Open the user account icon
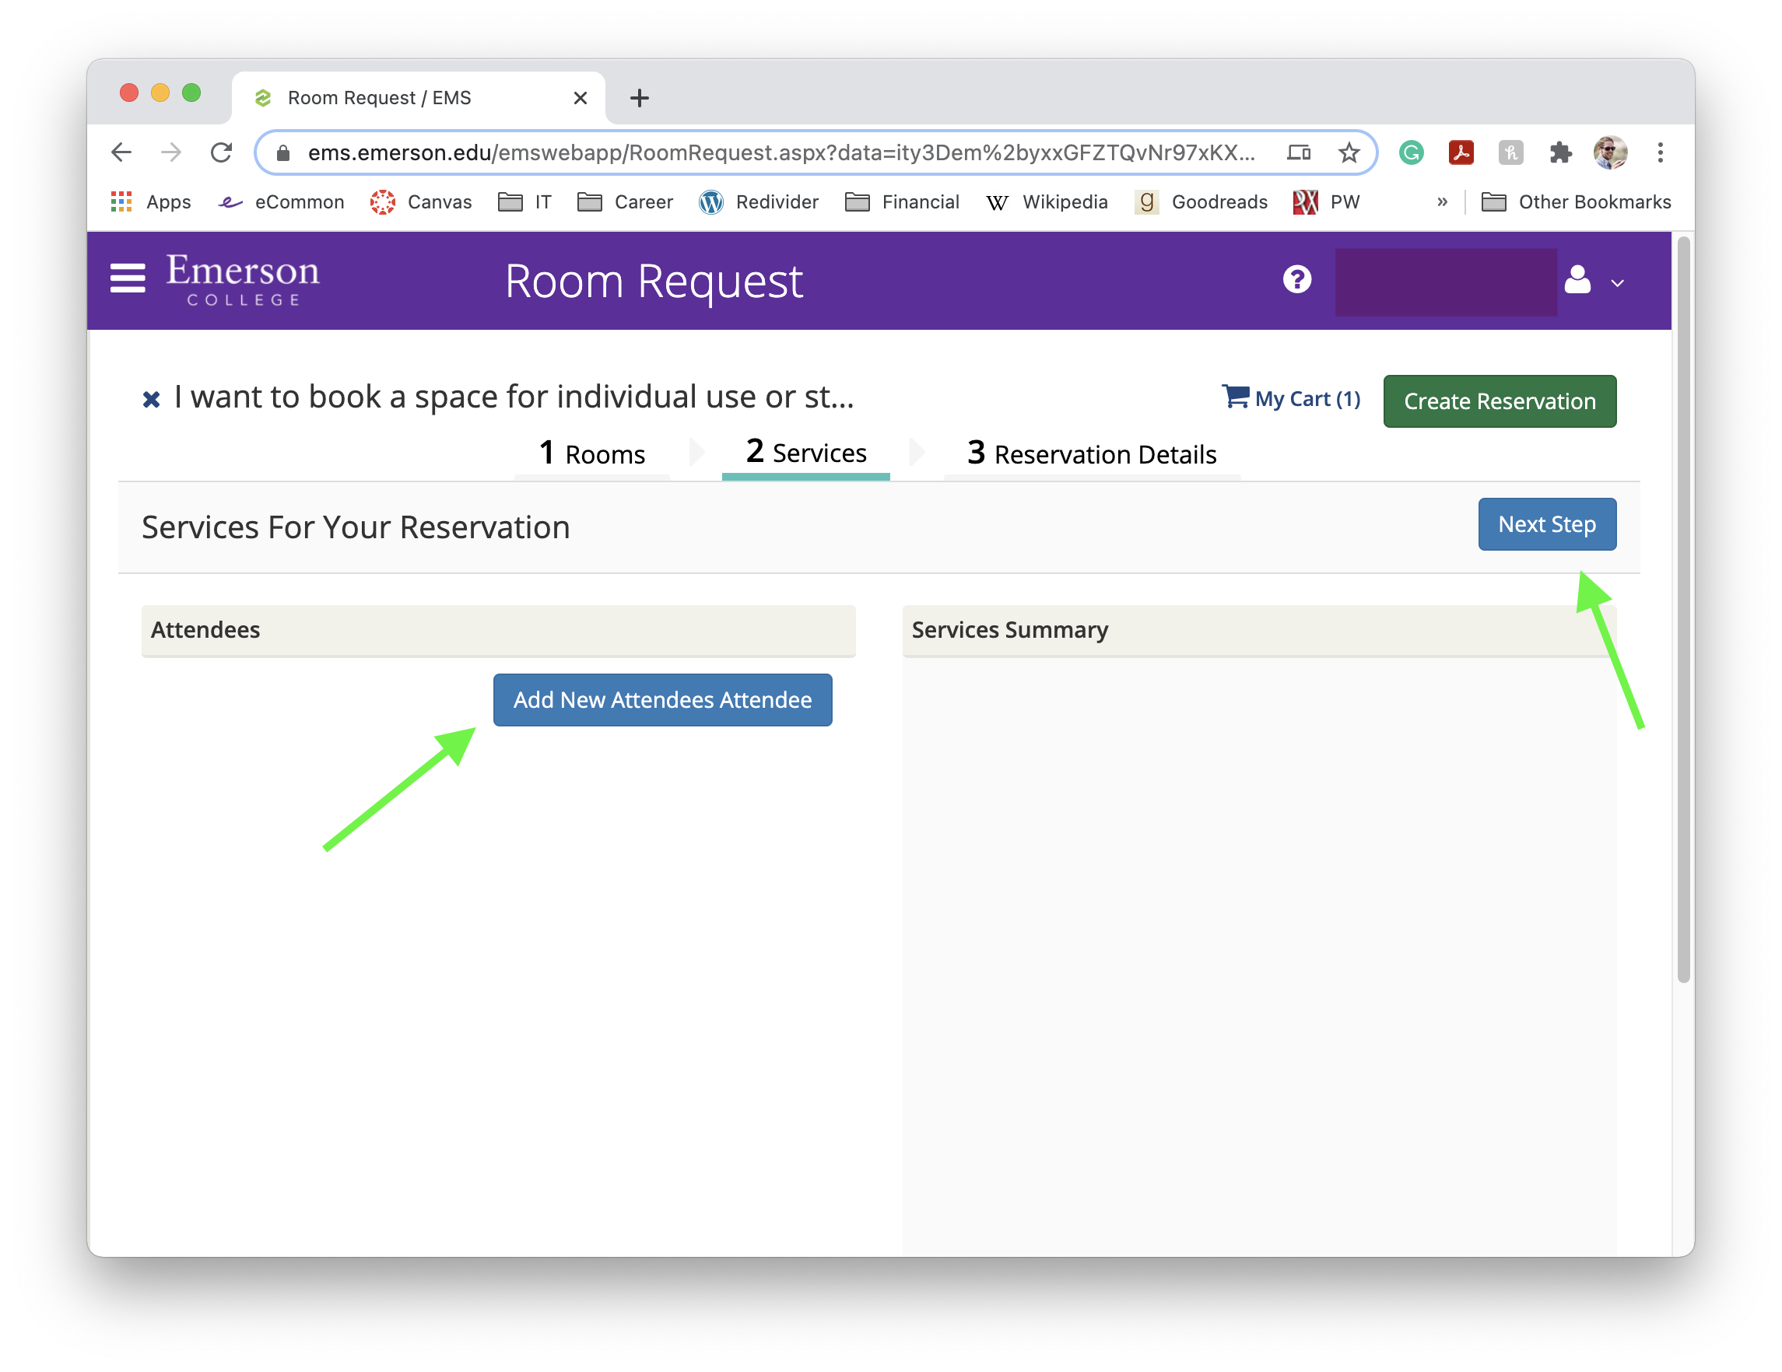 click(1577, 280)
